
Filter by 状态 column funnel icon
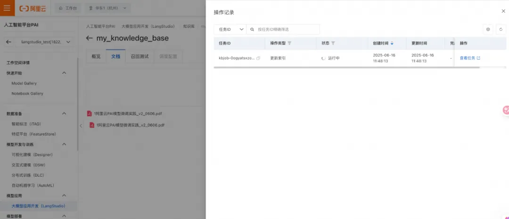tap(333, 43)
